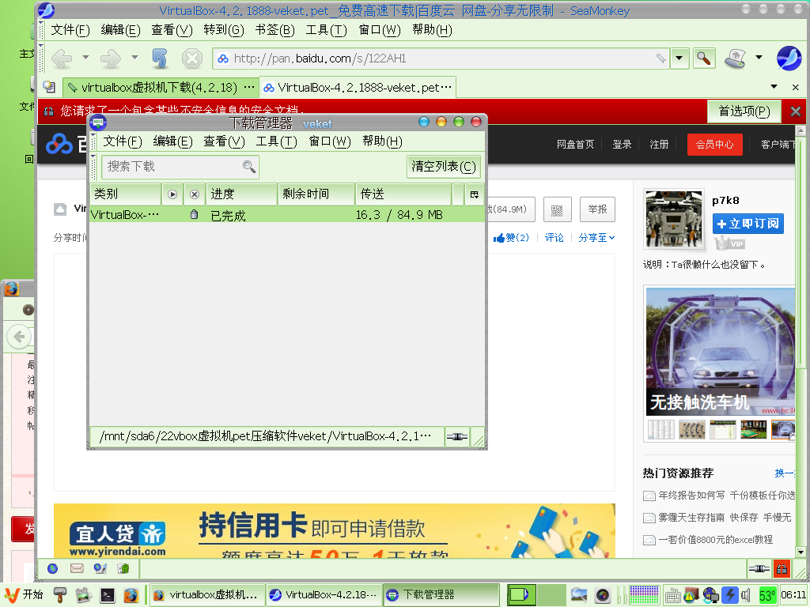Click the Stop loading icon

click(191, 58)
